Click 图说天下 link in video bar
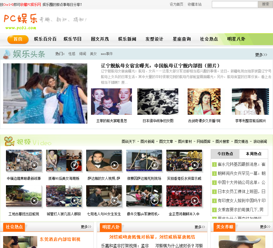 coord(129,141)
